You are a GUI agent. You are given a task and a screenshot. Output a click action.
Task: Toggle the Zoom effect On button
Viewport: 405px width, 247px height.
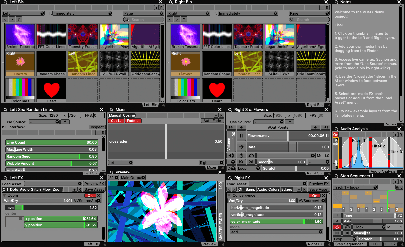[x=90, y=196]
